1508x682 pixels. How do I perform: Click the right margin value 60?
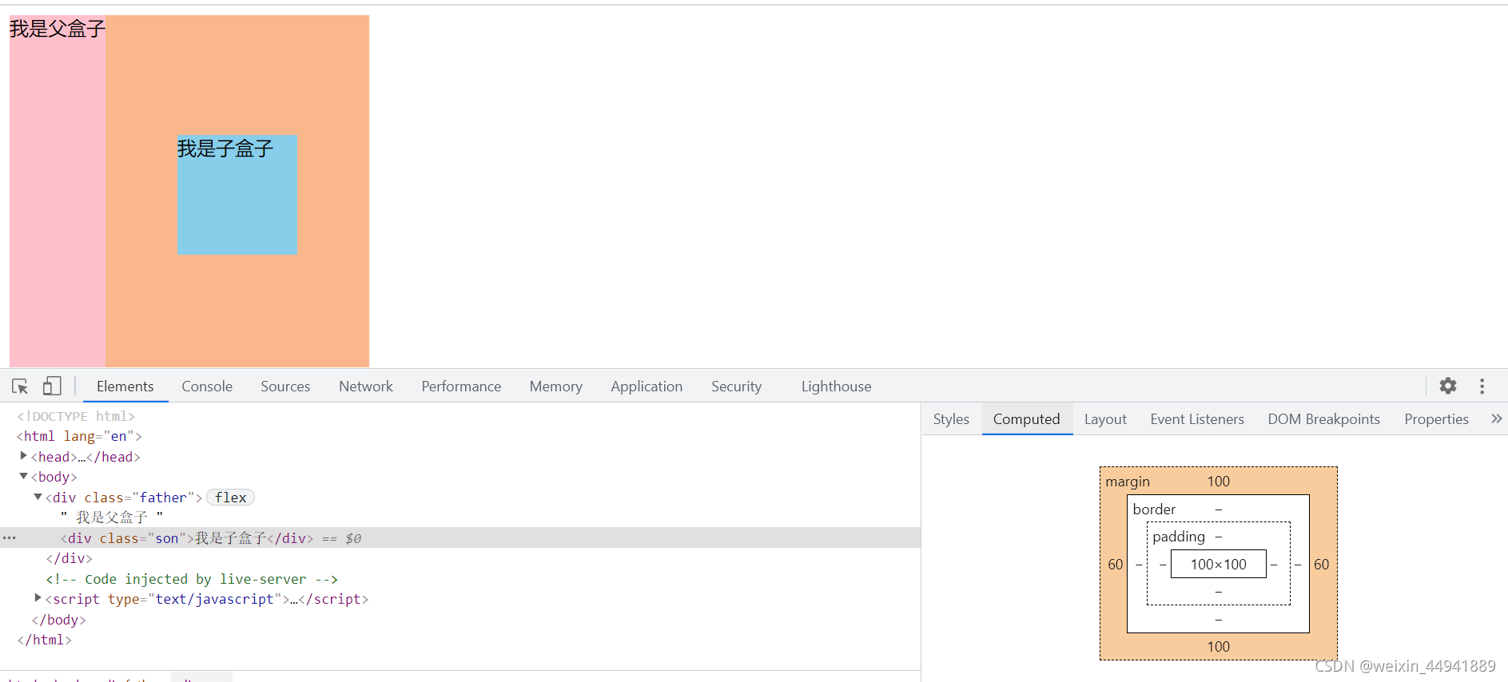point(1321,565)
